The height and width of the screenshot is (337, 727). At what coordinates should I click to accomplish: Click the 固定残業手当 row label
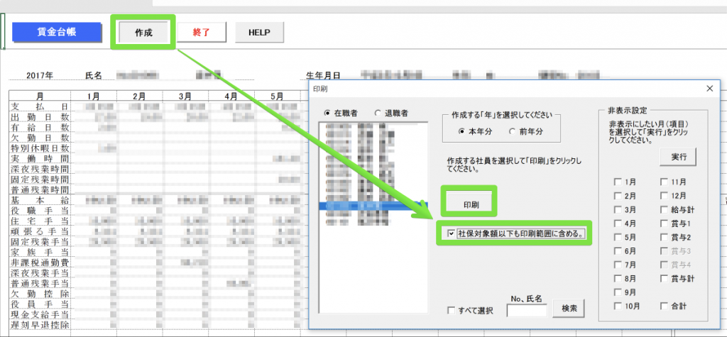click(40, 241)
